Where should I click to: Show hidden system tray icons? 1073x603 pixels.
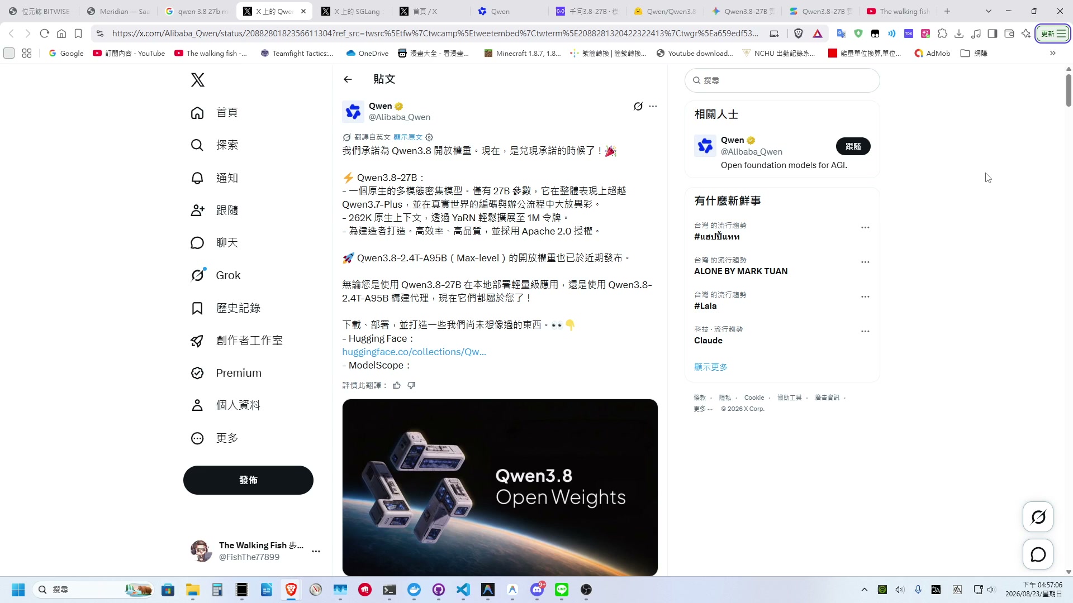865,590
